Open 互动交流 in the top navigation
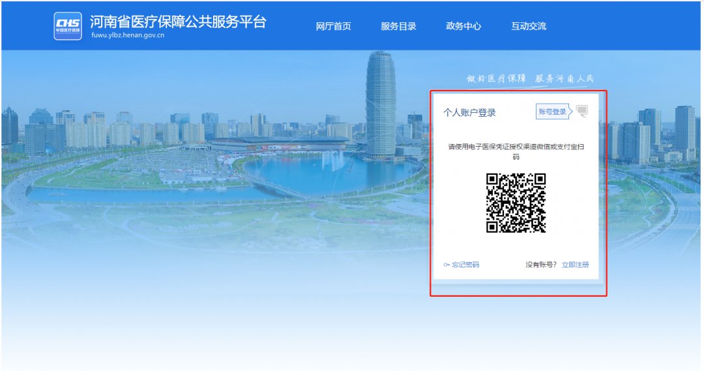The width and height of the screenshot is (704, 371). (x=529, y=26)
